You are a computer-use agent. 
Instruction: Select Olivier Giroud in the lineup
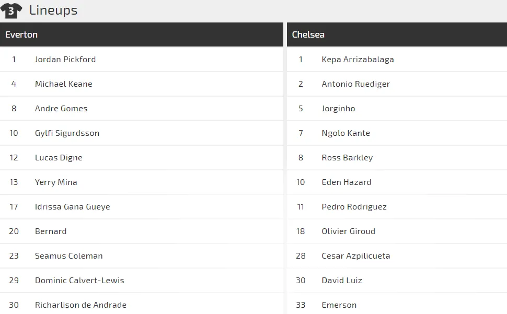pos(349,231)
